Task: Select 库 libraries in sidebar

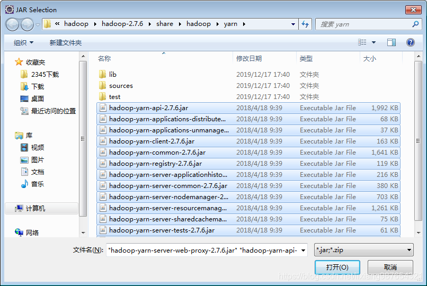Action: click(24, 135)
